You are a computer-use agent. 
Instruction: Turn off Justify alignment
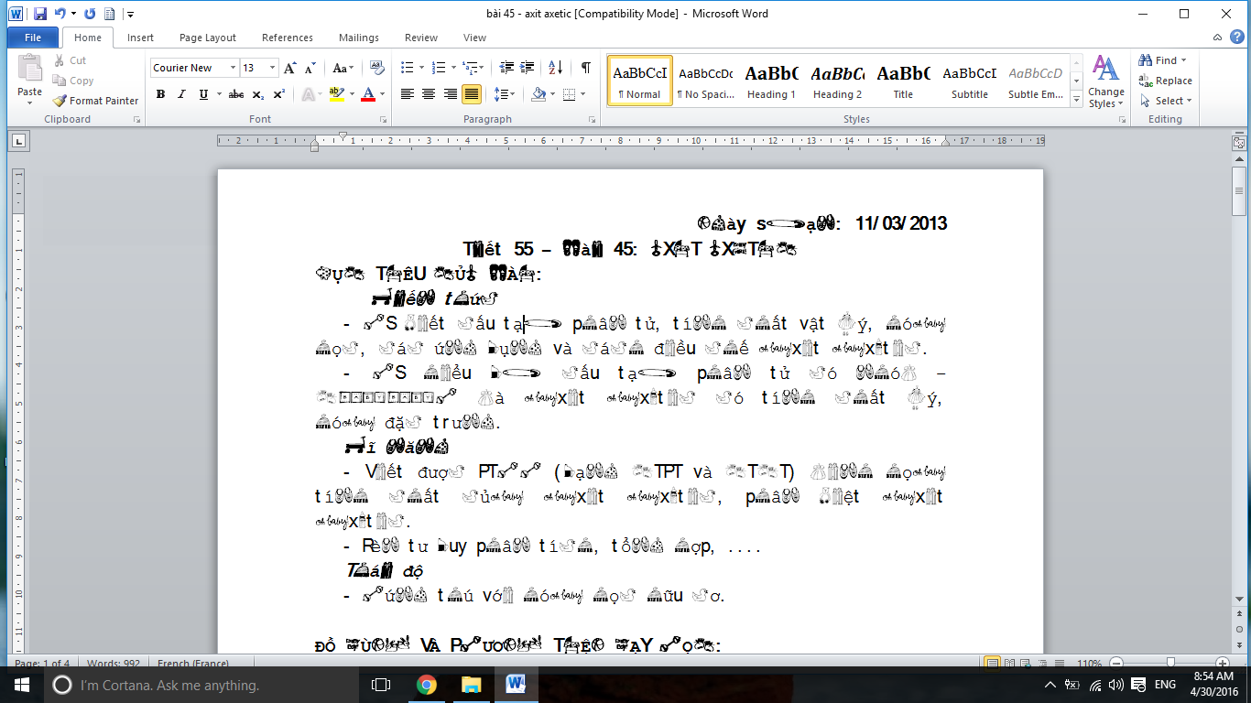click(x=472, y=94)
